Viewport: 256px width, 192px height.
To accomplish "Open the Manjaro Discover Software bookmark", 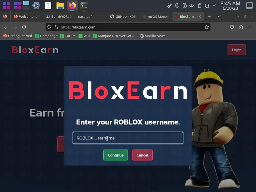I will (114, 36).
